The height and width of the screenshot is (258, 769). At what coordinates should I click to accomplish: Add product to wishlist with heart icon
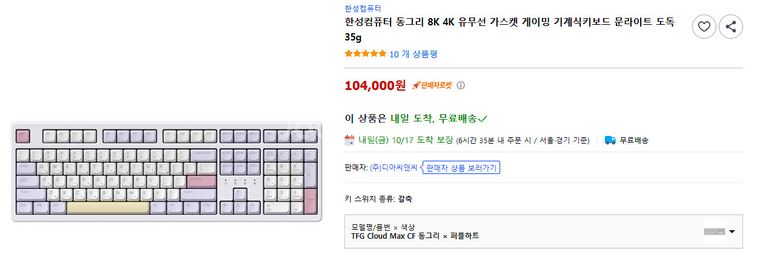[704, 27]
